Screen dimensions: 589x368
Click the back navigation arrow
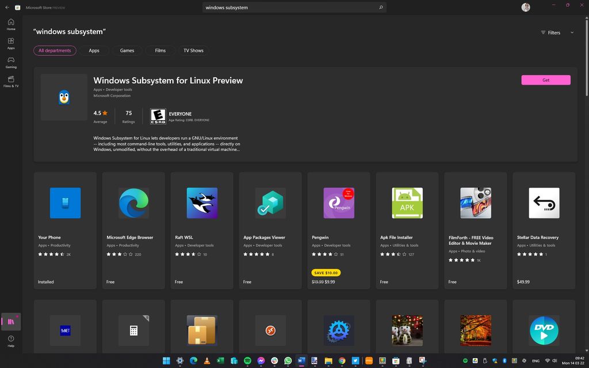click(6, 7)
